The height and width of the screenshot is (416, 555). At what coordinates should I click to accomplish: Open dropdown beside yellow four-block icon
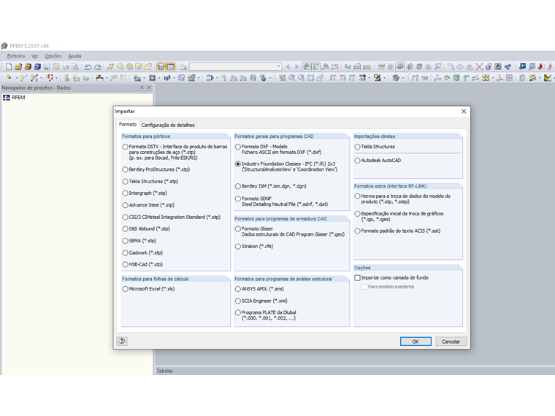[493, 78]
